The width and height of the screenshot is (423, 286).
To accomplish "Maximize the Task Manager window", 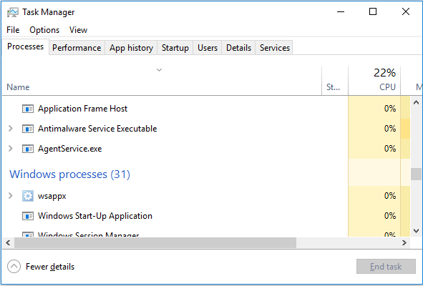I will coord(373,11).
